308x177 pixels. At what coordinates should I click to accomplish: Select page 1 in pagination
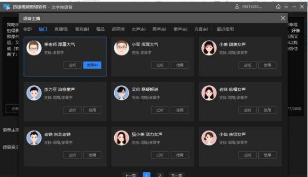point(146,175)
